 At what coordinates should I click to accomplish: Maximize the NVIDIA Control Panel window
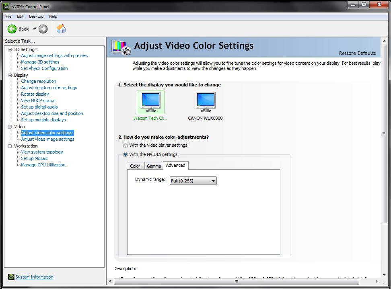(364, 4)
